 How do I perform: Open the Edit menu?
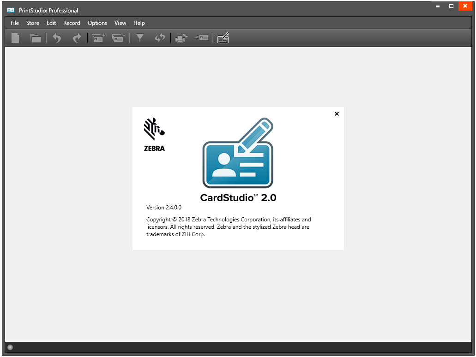pyautogui.click(x=51, y=23)
